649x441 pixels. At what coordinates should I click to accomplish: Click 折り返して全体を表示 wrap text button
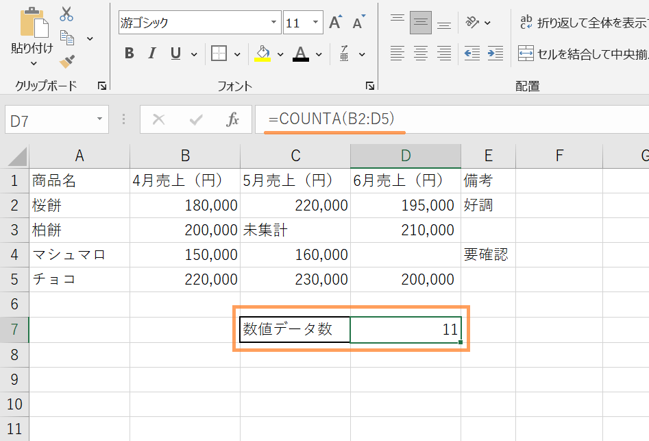tap(583, 23)
